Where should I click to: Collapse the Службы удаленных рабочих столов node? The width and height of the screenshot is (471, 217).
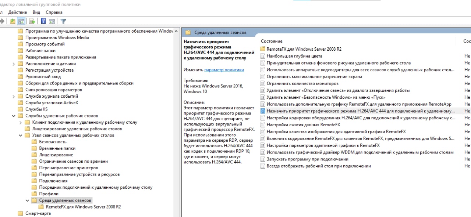point(14,116)
